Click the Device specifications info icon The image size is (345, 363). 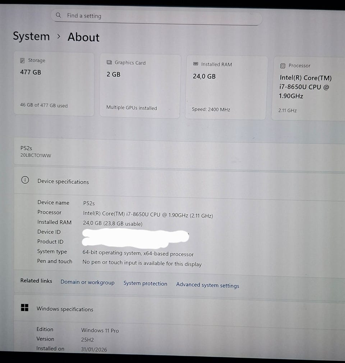(25, 180)
